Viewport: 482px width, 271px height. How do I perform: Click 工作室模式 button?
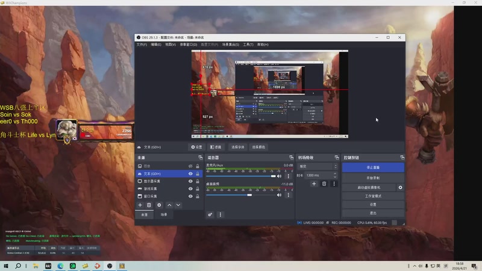tap(373, 196)
